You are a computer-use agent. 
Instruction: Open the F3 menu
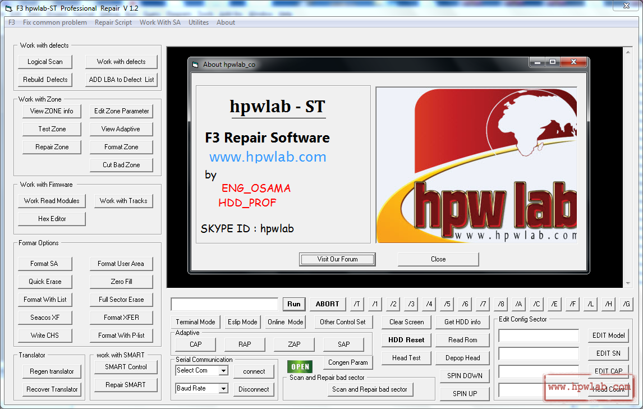[x=11, y=22]
